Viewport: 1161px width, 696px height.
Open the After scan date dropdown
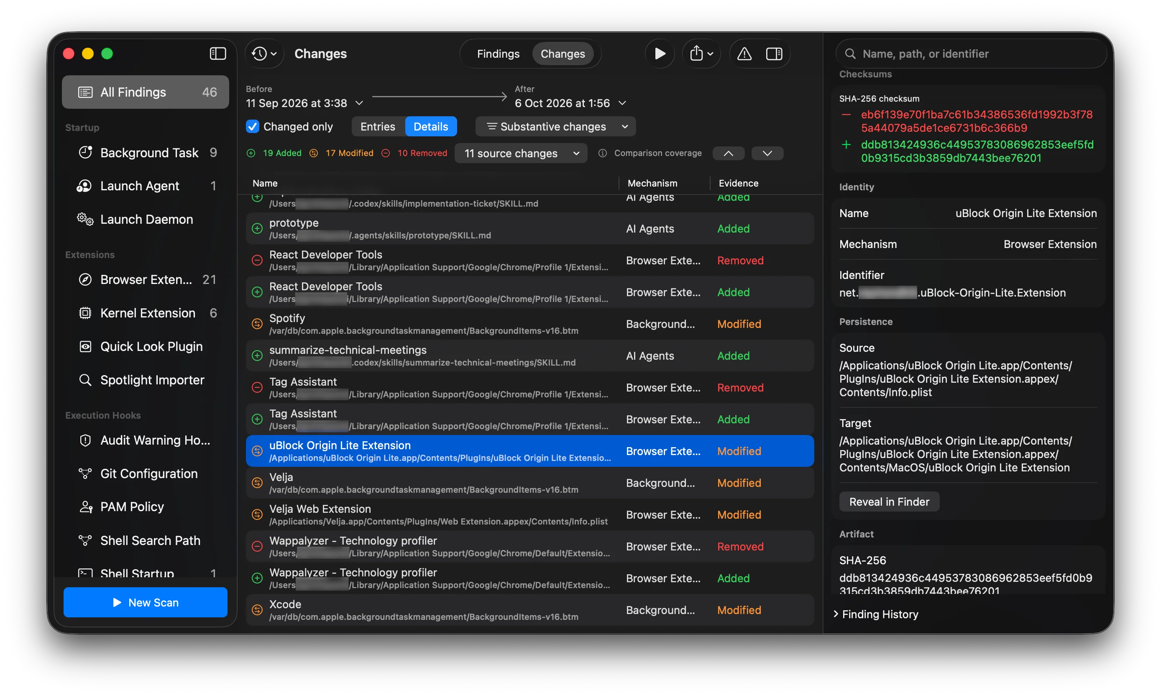[570, 103]
